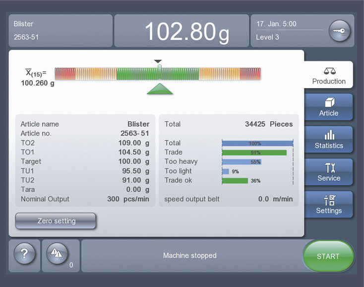Click the Tara value 0.00 g
Screen dimensions: 364x287
pyautogui.click(x=138, y=190)
